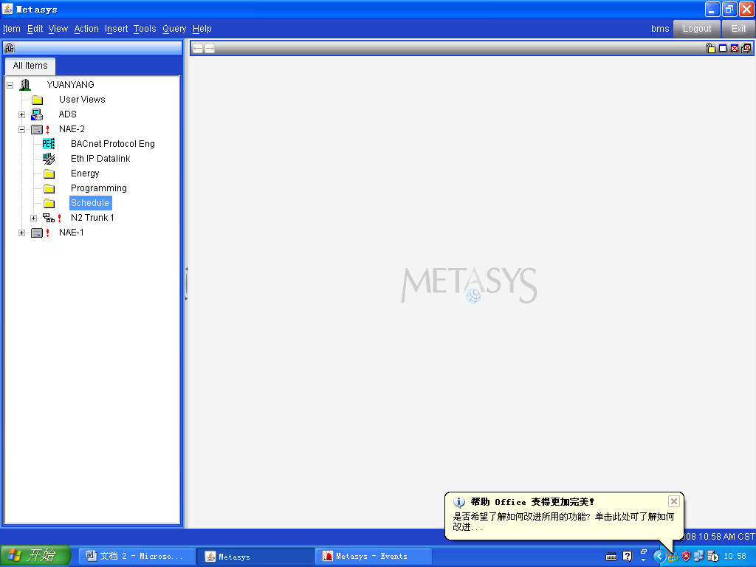Click the YUANYANG site building icon
The height and width of the screenshot is (567, 756).
(25, 85)
